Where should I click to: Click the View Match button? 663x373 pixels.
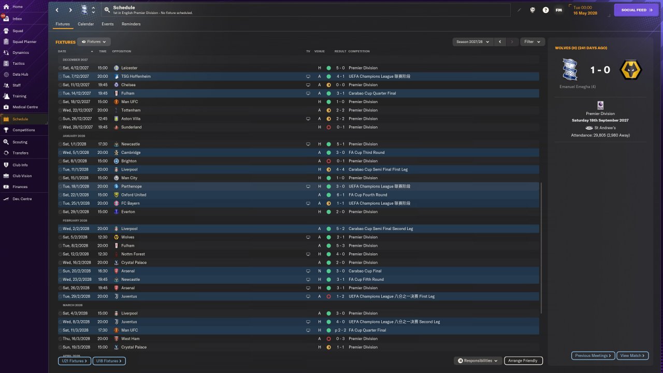[x=633, y=355]
